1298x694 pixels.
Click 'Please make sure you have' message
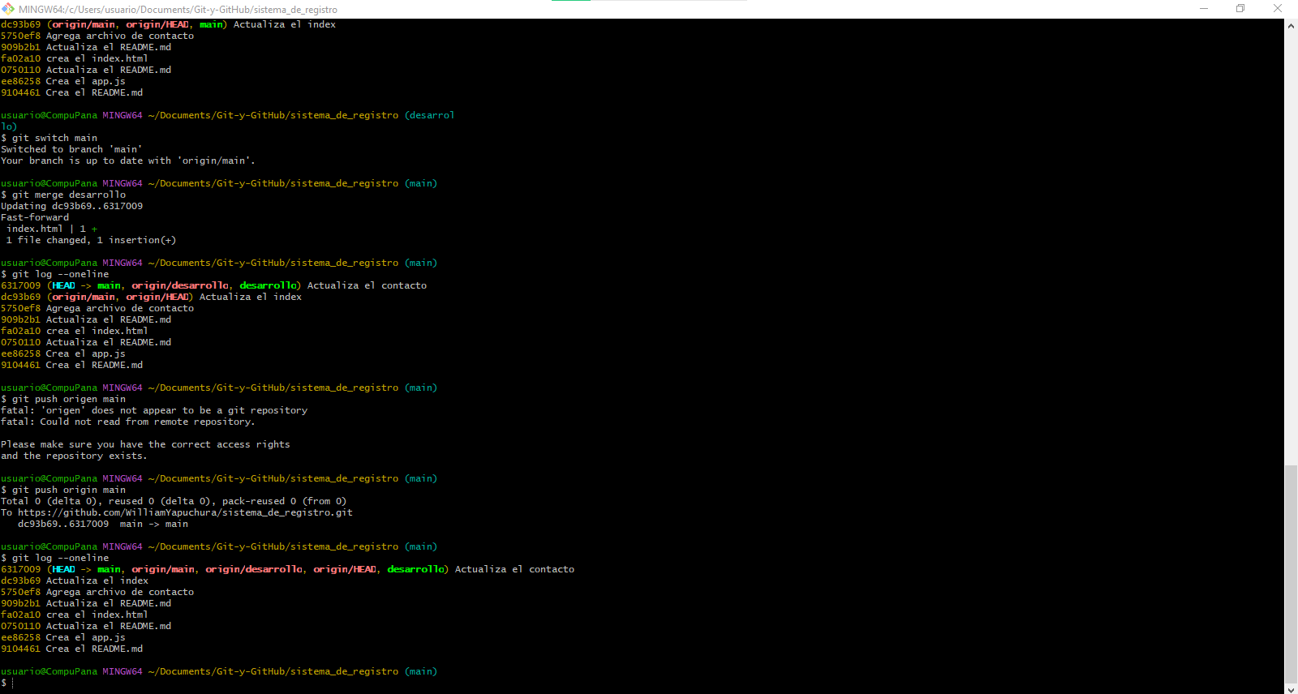[145, 444]
